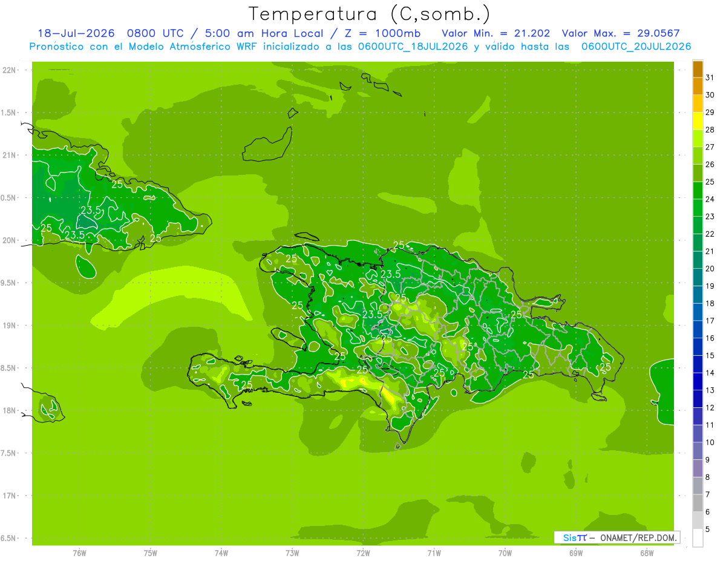This screenshot has width=726, height=561.
Task: Click the "SisTT - ONAMET/REP.DOM." credit label
Action: 616,537
